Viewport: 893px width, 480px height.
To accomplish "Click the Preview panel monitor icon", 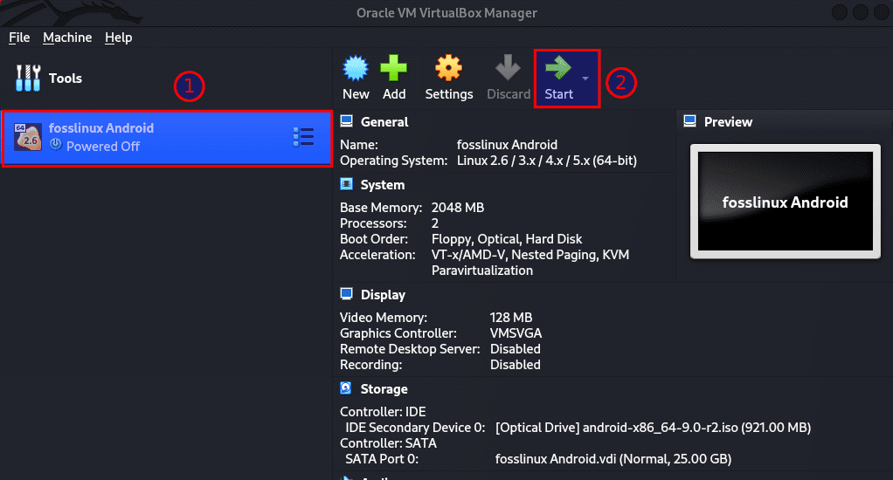I will coord(689,121).
